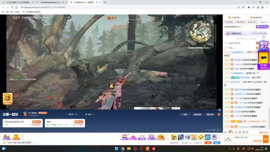
Task: Open 我的订单 in the play-together panel
Action: [210, 115]
